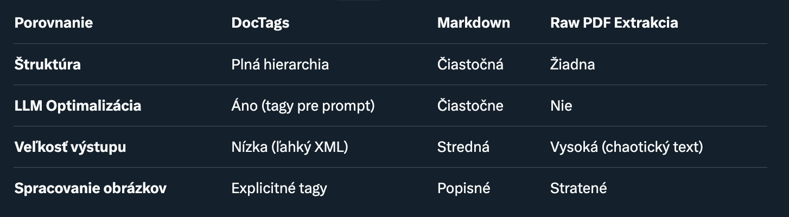The width and height of the screenshot is (789, 217).
Task: Click the Žiadna cell
Action: click(x=572, y=64)
